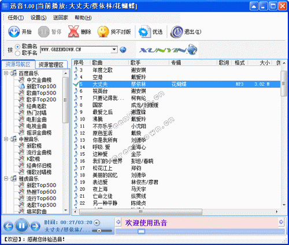Click the roll-up button in title bar
289x245 pixels.
254,6
